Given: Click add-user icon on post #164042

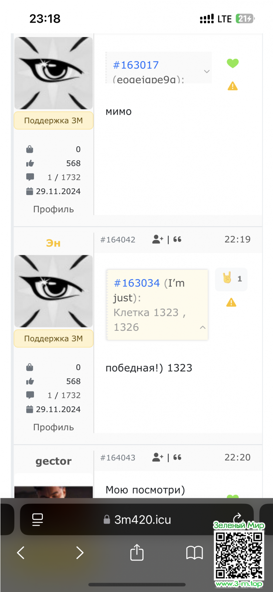Looking at the screenshot, I should (x=157, y=239).
